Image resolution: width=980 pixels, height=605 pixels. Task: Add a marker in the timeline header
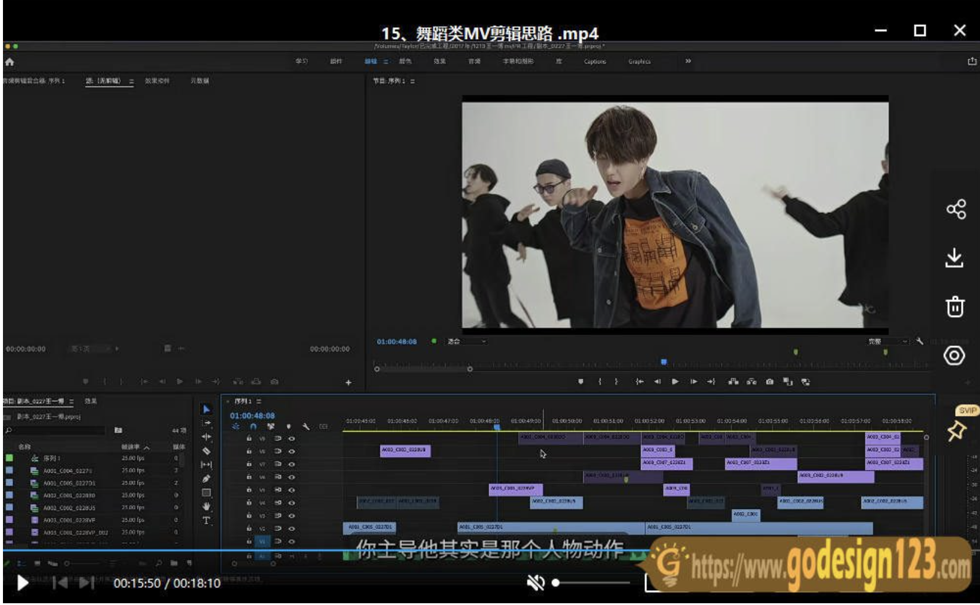289,427
